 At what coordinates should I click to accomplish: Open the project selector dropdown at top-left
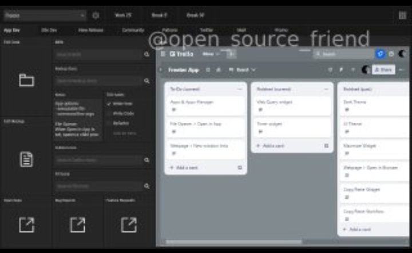tap(45, 15)
